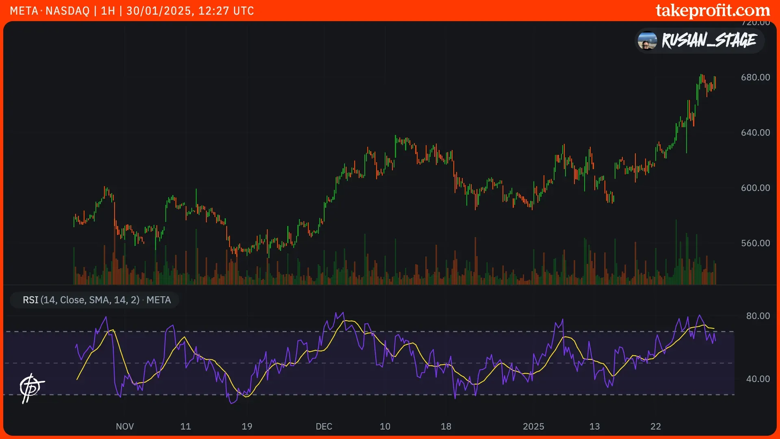Screen dimensions: 780x439
Task: Click the 600.00 price axis label
Action: (755, 188)
